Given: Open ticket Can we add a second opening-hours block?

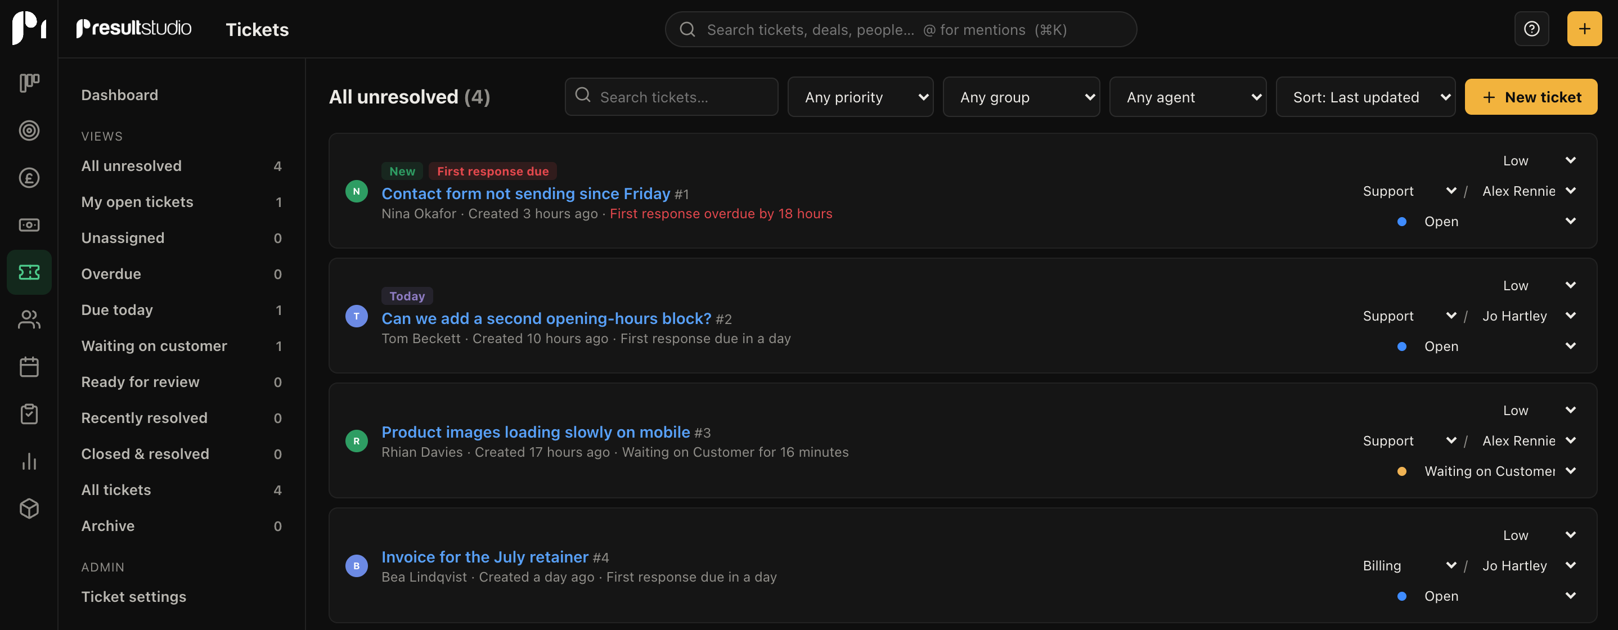Looking at the screenshot, I should (x=546, y=318).
